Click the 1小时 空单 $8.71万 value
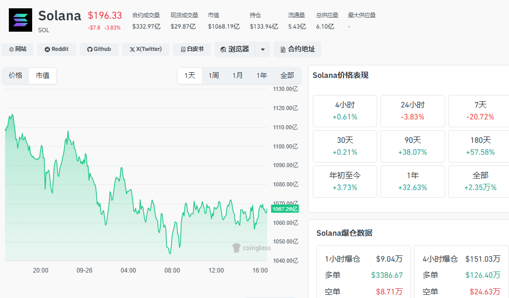Viewport: 509px width, 298px height. [389, 291]
